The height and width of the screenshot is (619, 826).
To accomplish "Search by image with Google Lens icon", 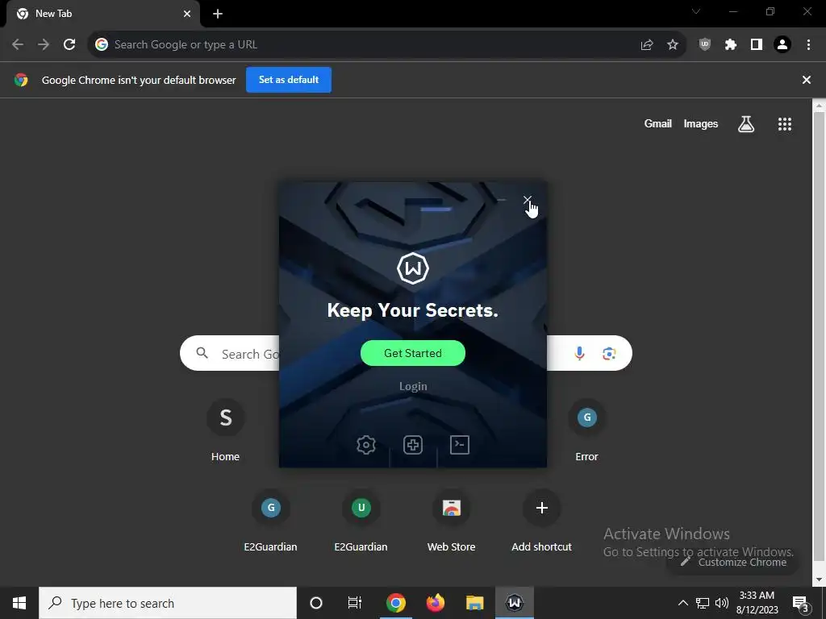I will tap(609, 353).
